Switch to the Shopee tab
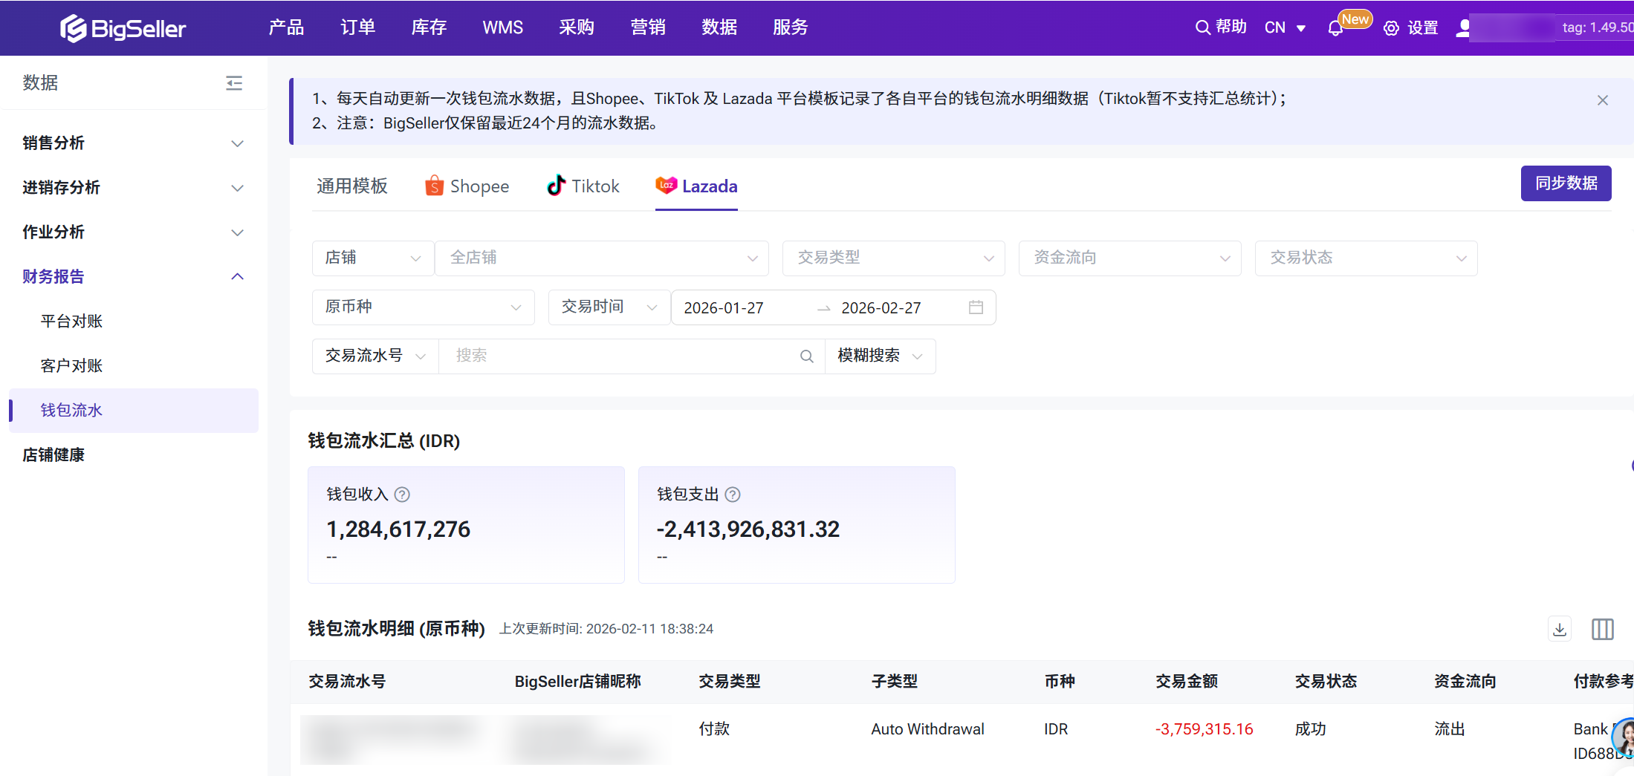 [467, 186]
